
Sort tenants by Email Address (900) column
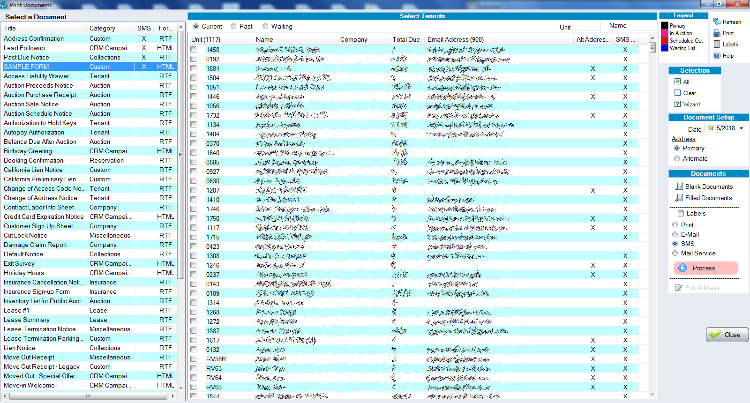pyautogui.click(x=499, y=39)
